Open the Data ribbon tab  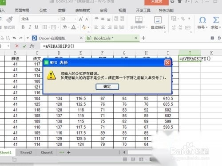tap(62, 10)
